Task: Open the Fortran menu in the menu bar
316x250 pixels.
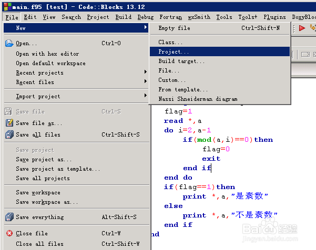Action: (x=170, y=17)
